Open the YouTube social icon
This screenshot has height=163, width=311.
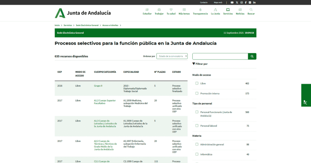232,2
